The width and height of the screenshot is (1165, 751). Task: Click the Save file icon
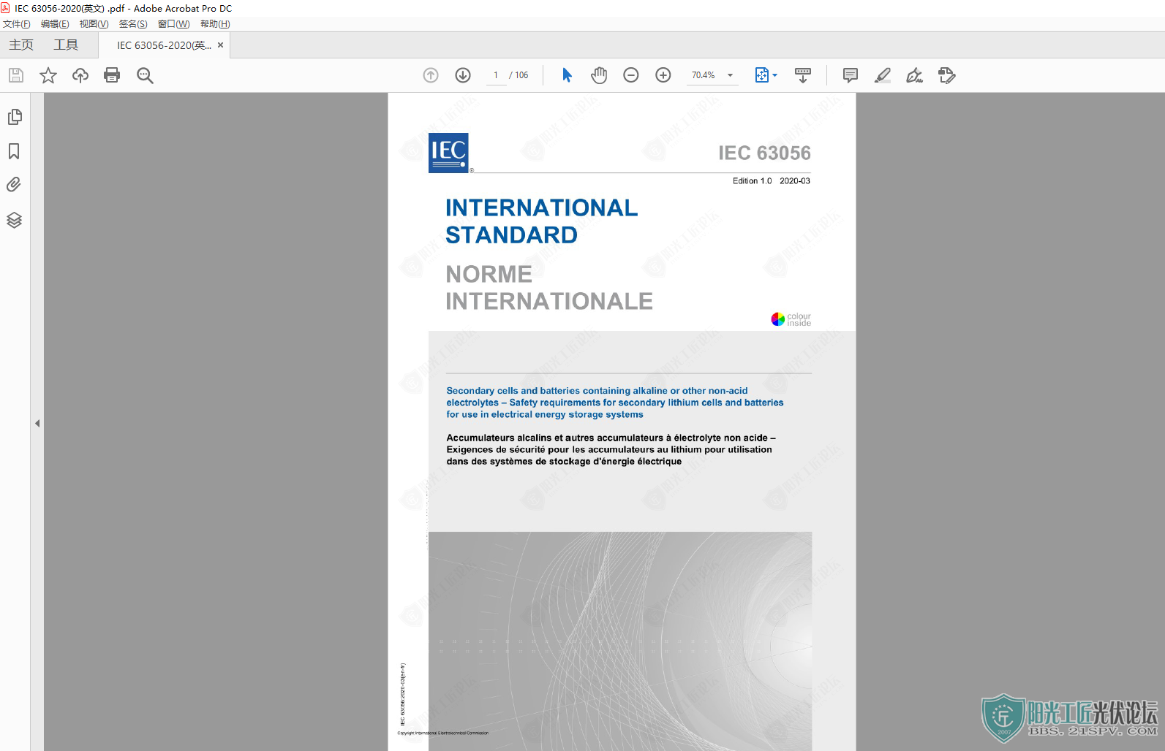click(16, 75)
